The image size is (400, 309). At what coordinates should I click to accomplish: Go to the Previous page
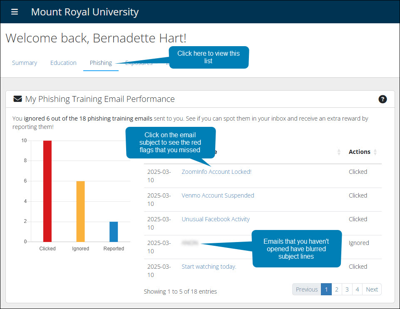(x=307, y=289)
